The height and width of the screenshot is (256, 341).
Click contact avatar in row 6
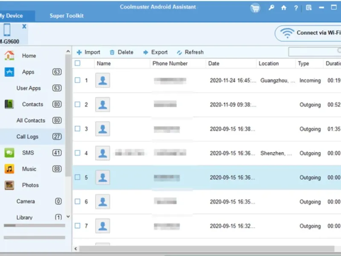[103, 202]
